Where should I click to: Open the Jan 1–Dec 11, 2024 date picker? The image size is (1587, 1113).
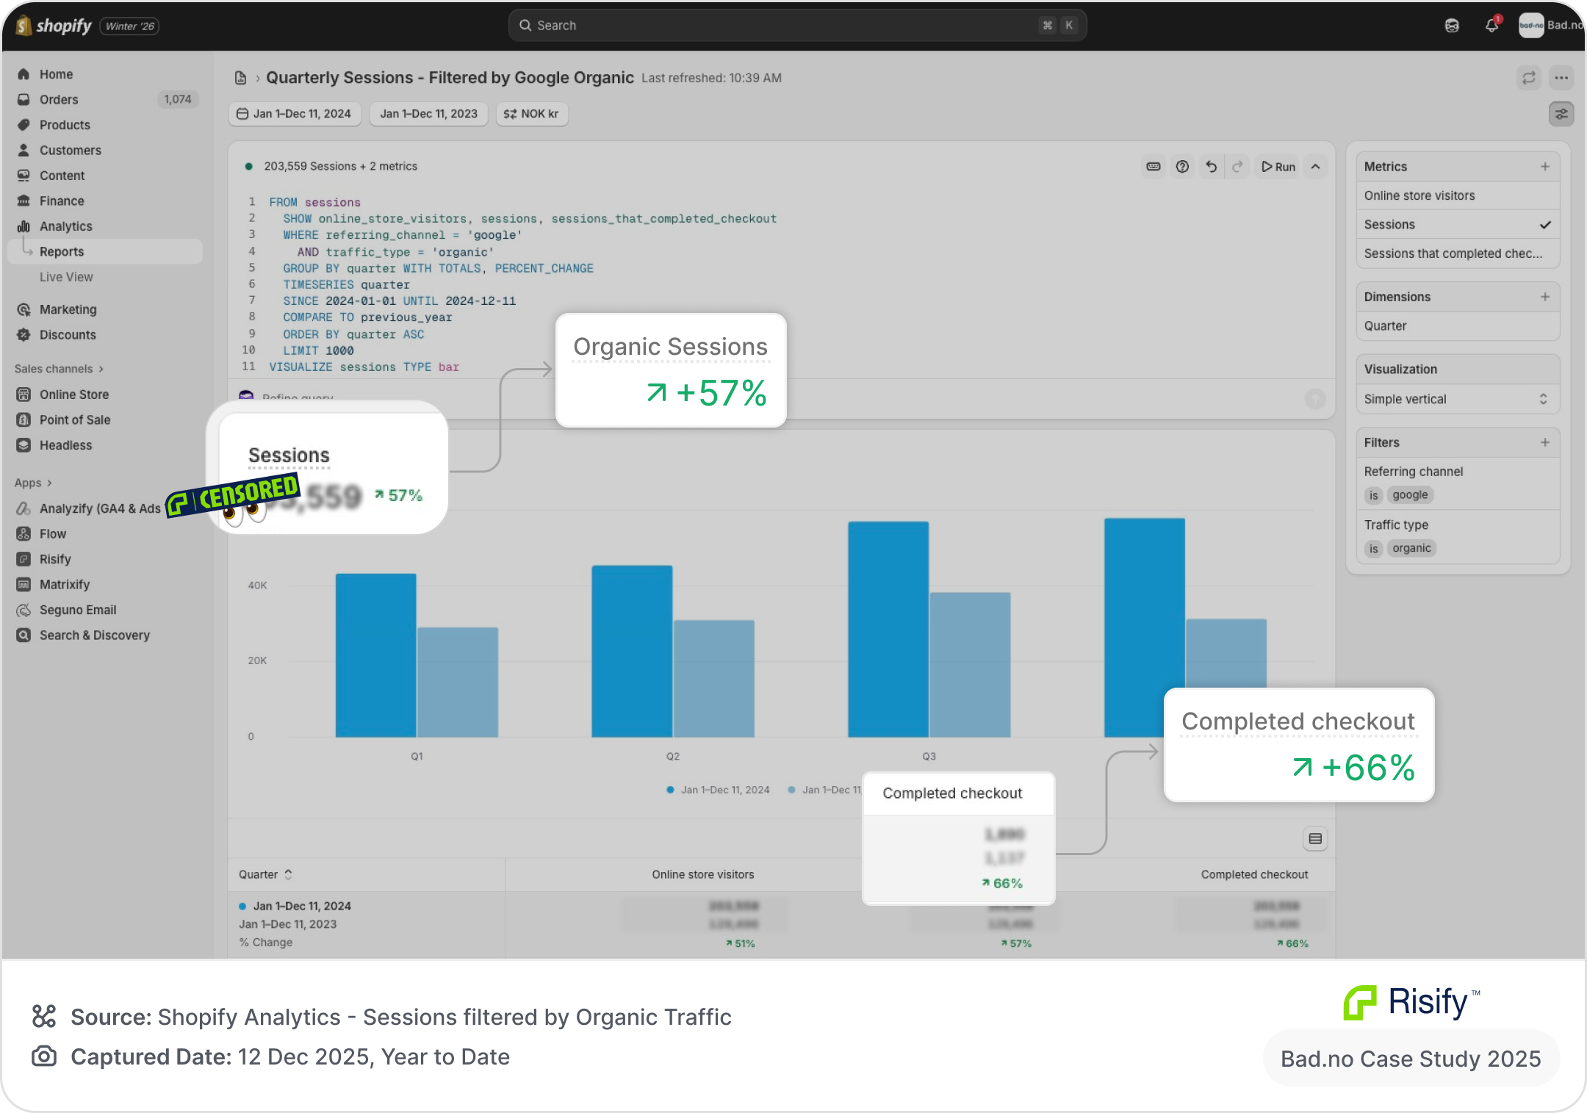[294, 114]
